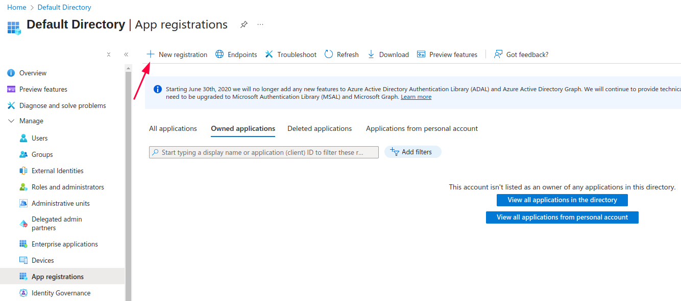Open the ellipsis more options menu
The width and height of the screenshot is (681, 301).
260,24
